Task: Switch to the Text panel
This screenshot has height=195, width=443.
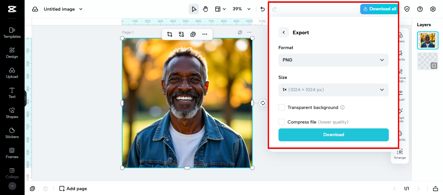Action: [x=12, y=93]
